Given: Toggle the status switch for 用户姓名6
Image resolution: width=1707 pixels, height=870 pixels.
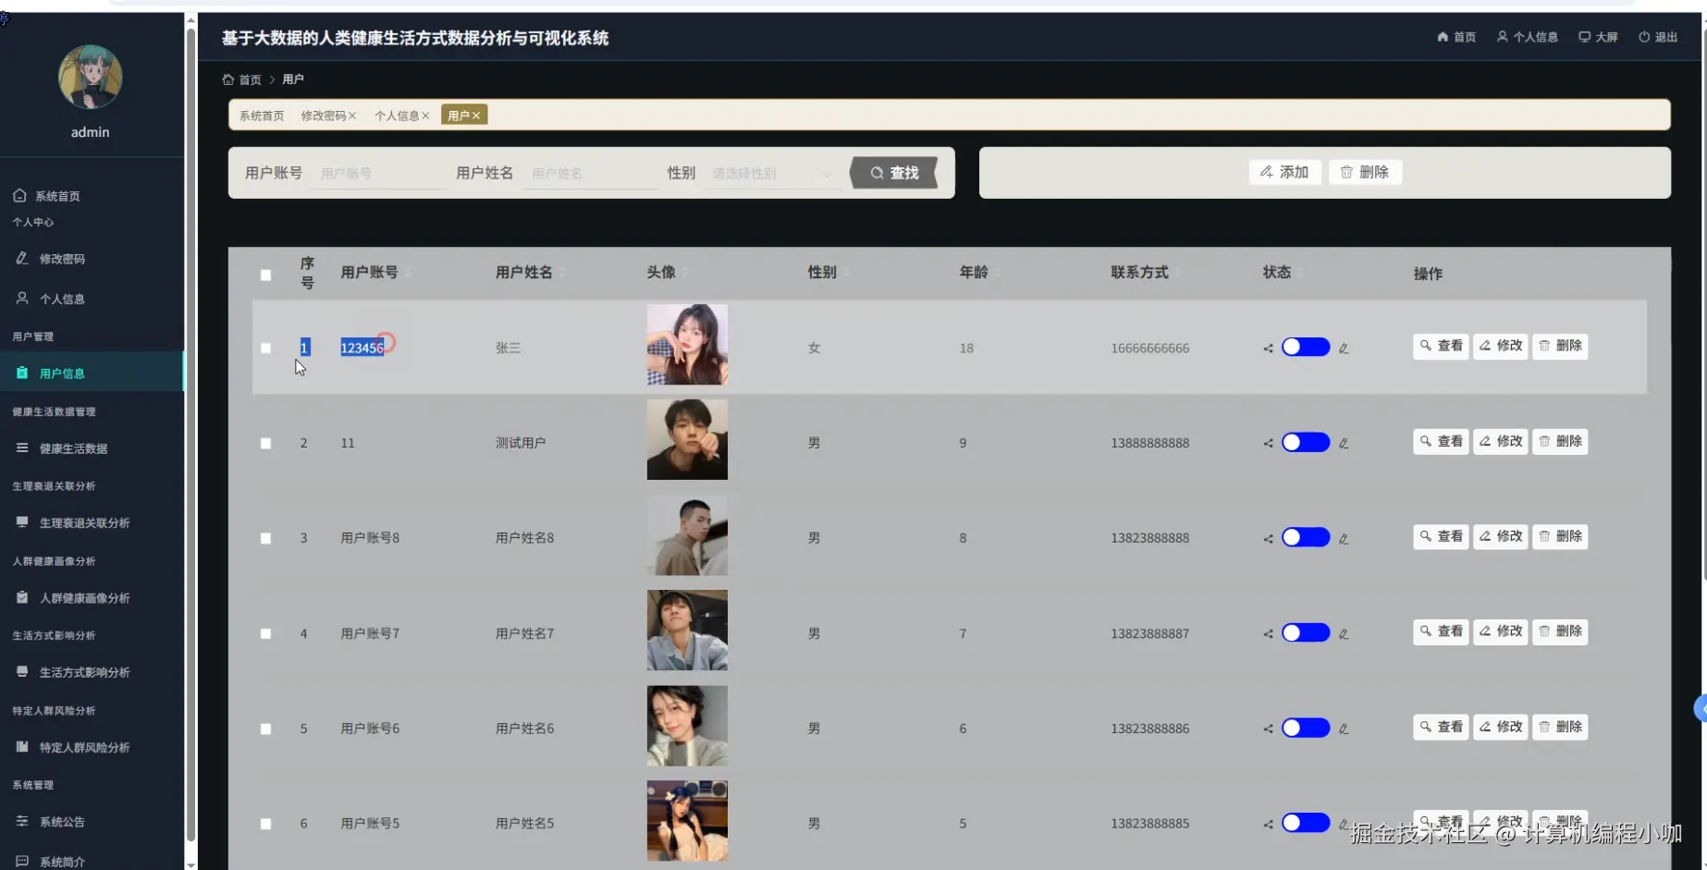Looking at the screenshot, I should click(x=1305, y=728).
